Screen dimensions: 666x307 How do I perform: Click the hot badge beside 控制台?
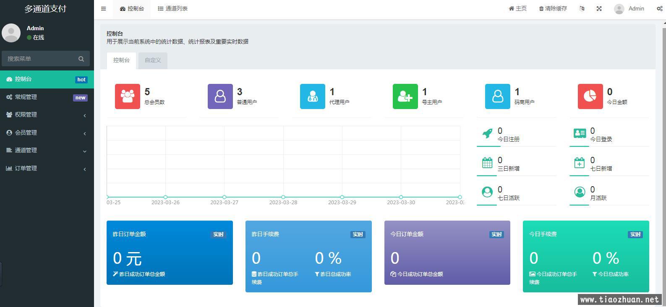[x=81, y=79]
